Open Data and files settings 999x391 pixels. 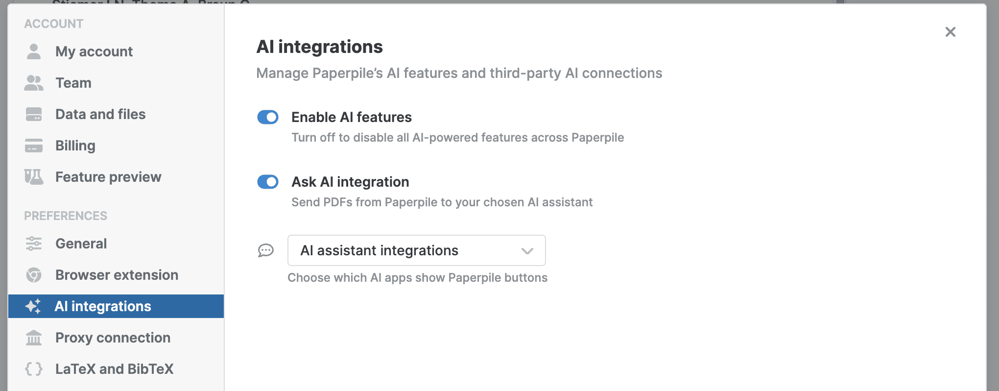tap(116, 114)
